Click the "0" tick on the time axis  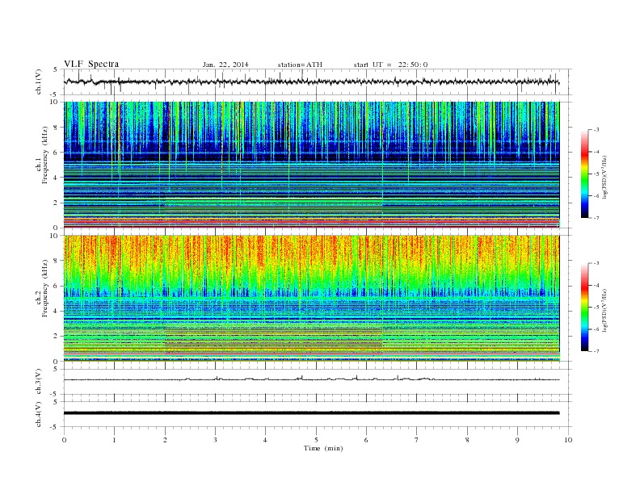click(x=64, y=440)
